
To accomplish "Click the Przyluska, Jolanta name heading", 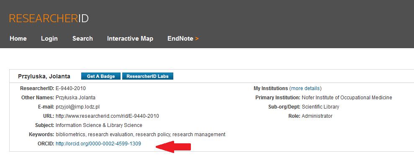I will coord(44,76).
